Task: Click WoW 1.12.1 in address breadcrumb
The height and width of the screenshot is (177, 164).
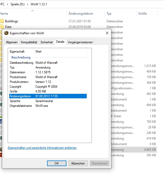Action: click(x=39, y=4)
